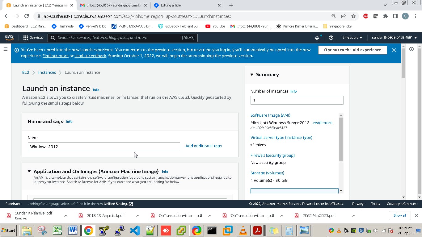Open the zoom magnifier icon in address bar
This screenshot has height=237, width=422.
click(x=334, y=16)
